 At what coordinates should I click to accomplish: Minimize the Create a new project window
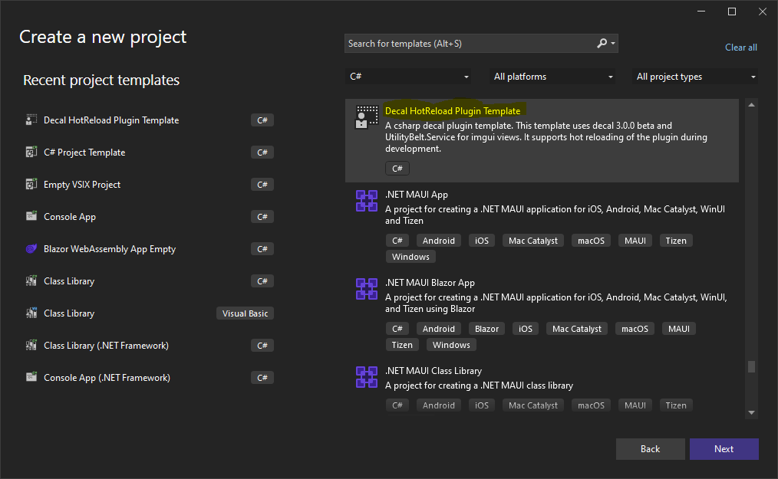[x=701, y=11]
